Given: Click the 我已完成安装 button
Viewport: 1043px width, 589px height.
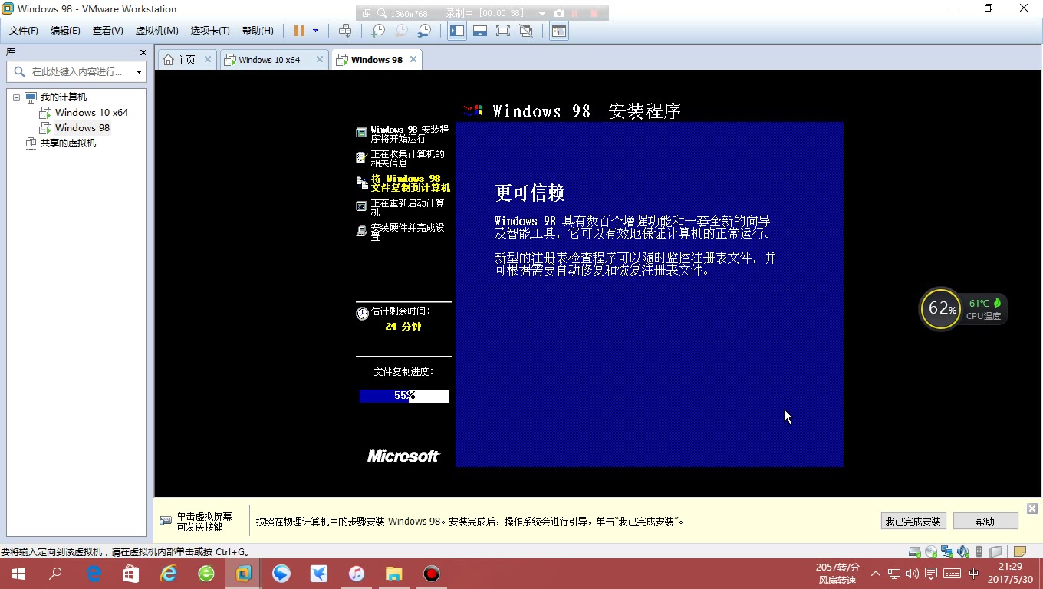Looking at the screenshot, I should click(x=913, y=521).
